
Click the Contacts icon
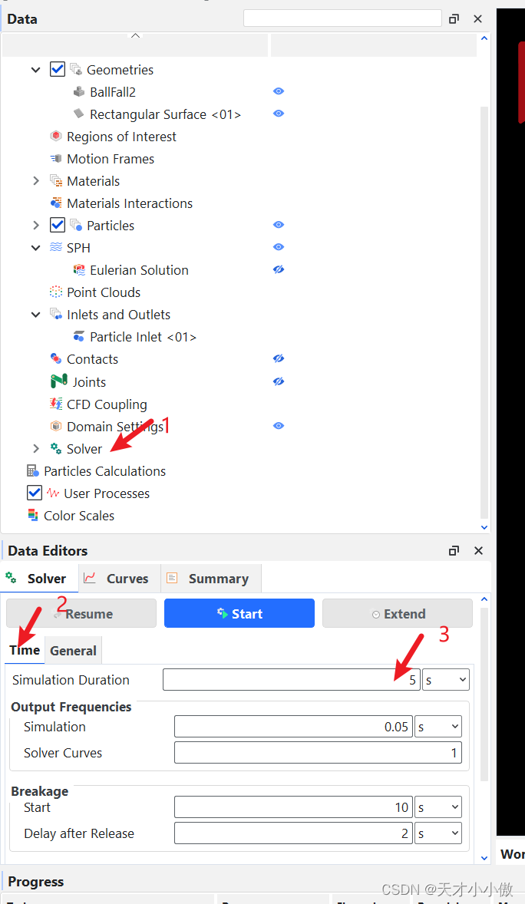56,358
